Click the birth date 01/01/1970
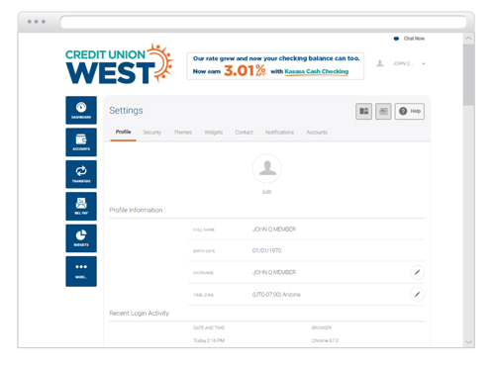The height and width of the screenshot is (368, 495). tap(266, 250)
